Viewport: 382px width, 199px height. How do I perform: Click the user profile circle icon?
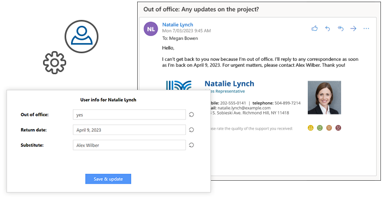[81, 37]
